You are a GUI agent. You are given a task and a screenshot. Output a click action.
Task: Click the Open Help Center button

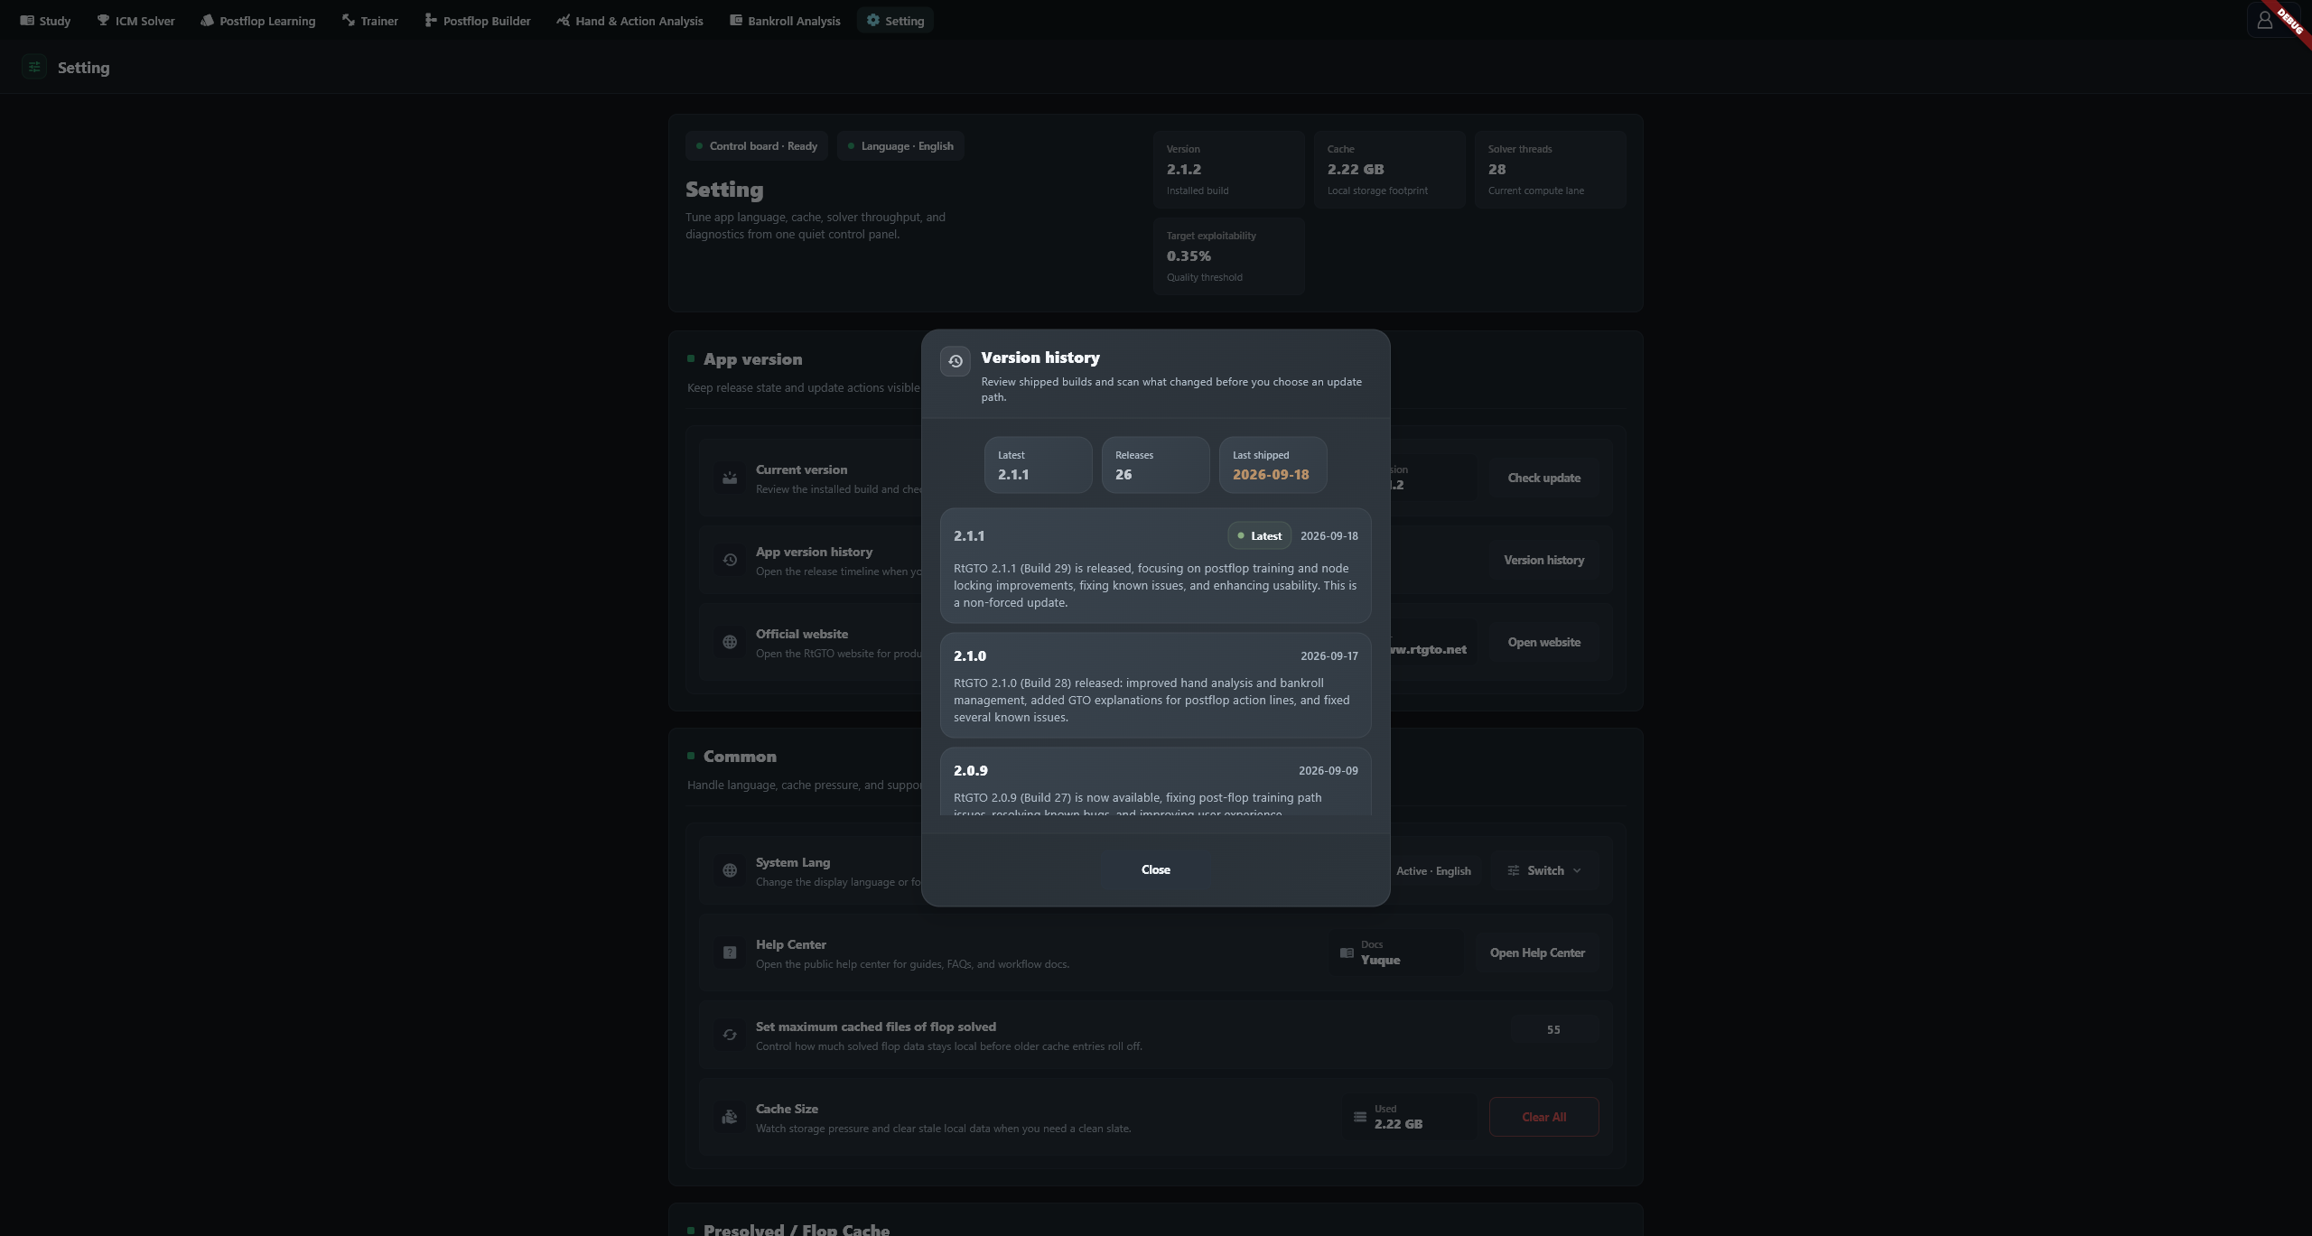(x=1537, y=953)
